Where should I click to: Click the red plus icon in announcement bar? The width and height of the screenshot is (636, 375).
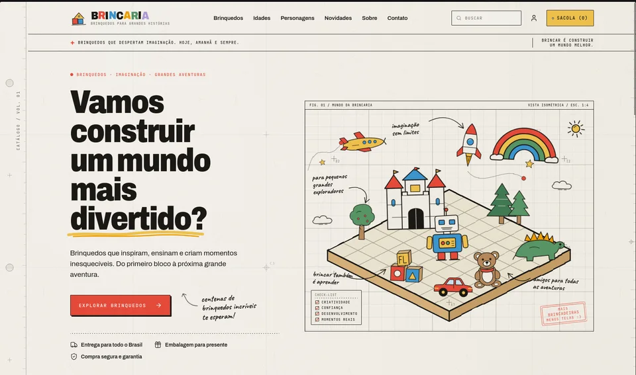[x=72, y=42]
